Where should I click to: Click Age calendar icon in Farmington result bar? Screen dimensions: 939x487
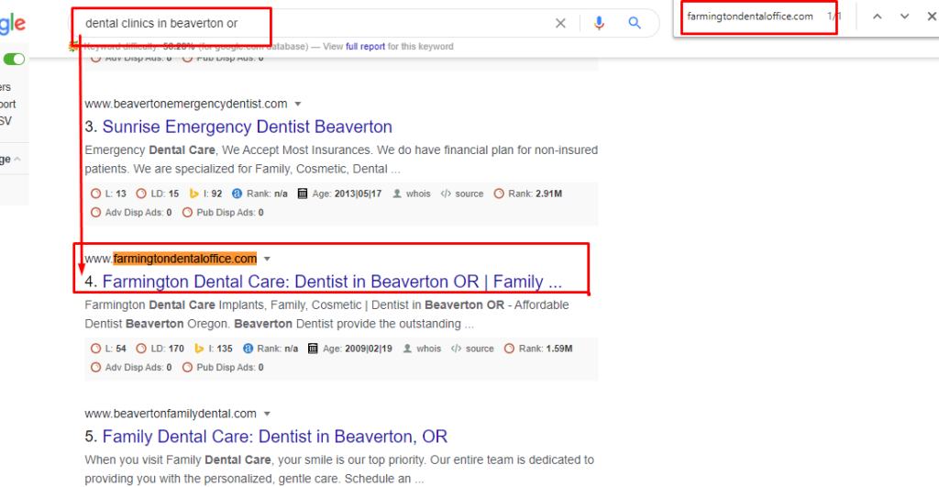pyautogui.click(x=313, y=349)
